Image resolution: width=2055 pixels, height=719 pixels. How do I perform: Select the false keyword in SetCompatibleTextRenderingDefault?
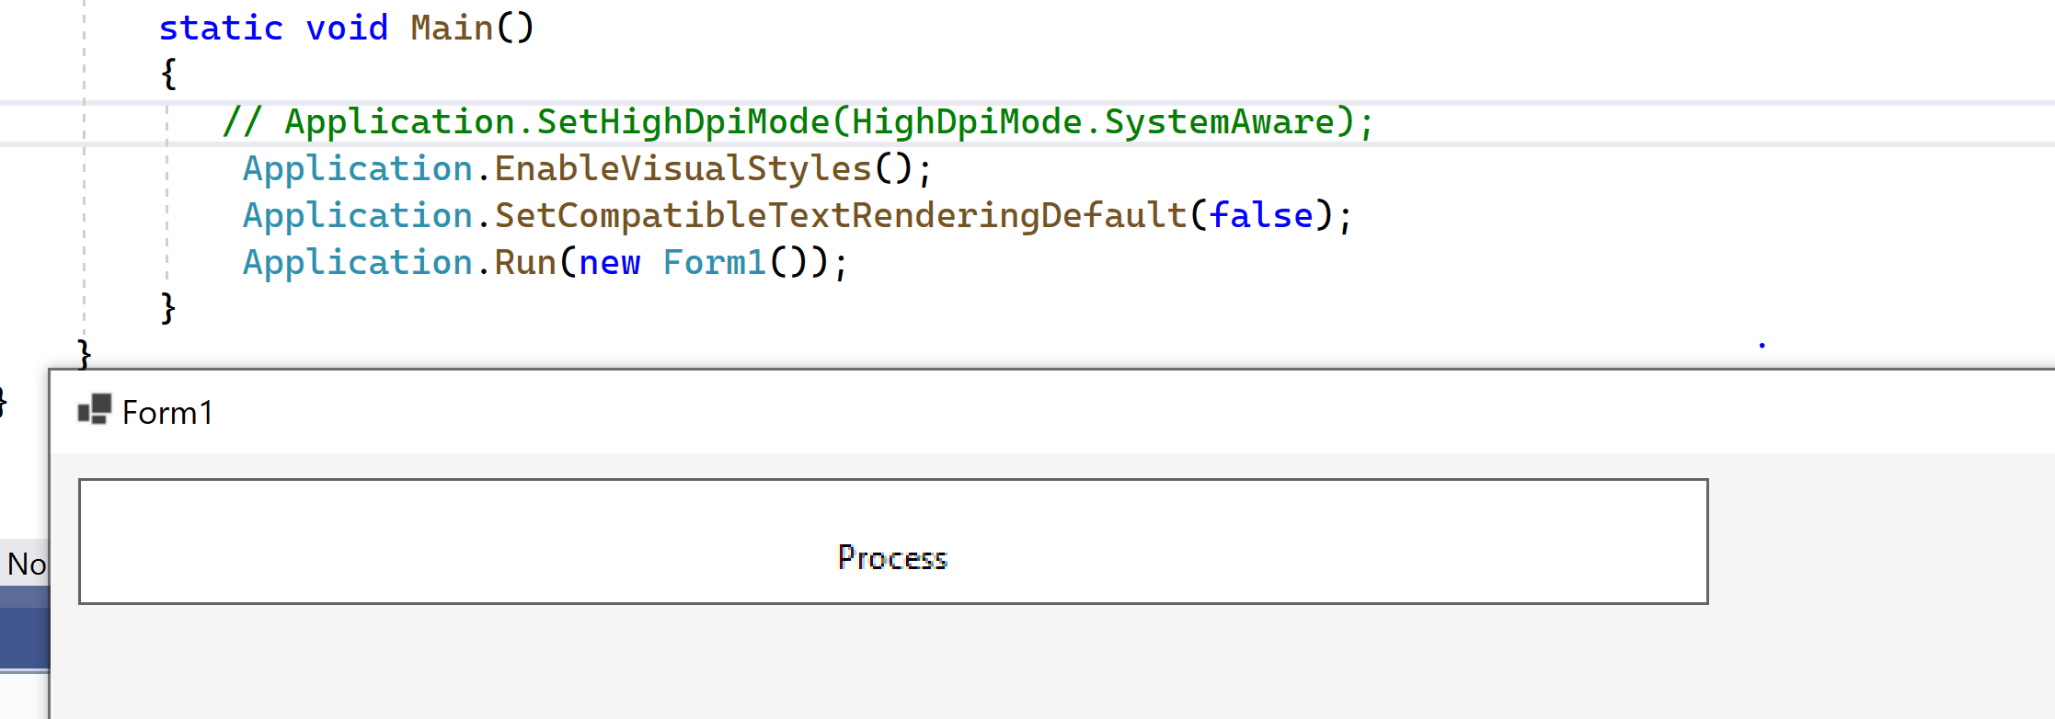point(1260,214)
